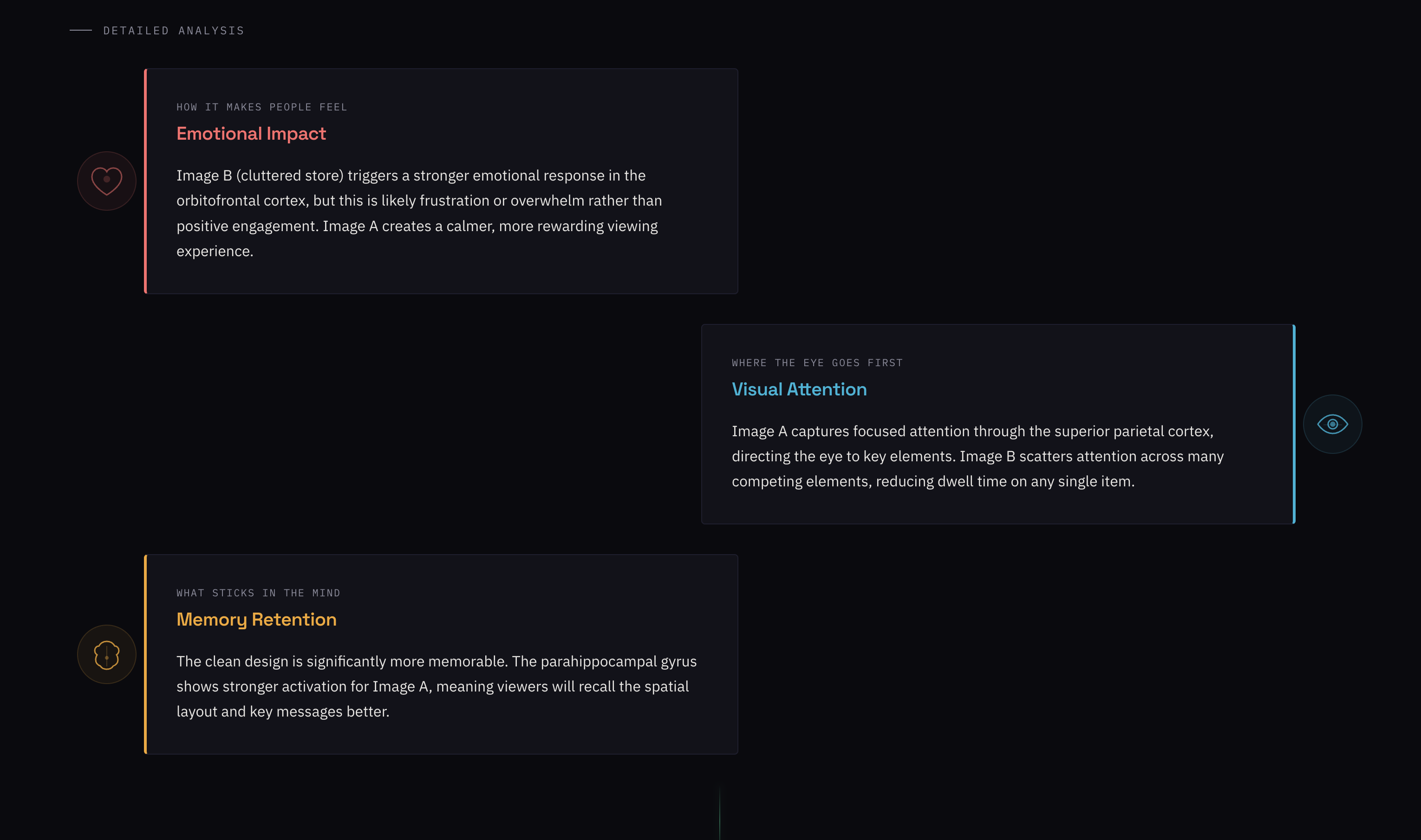1421x840 pixels.
Task: Click the WHERE THE EYE GOES FIRST caption
Action: tap(817, 363)
